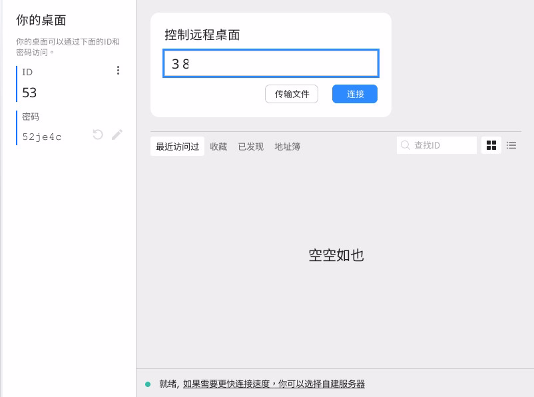This screenshot has width=534, height=397.
Task: Open the self-hosted server link
Action: [x=274, y=384]
